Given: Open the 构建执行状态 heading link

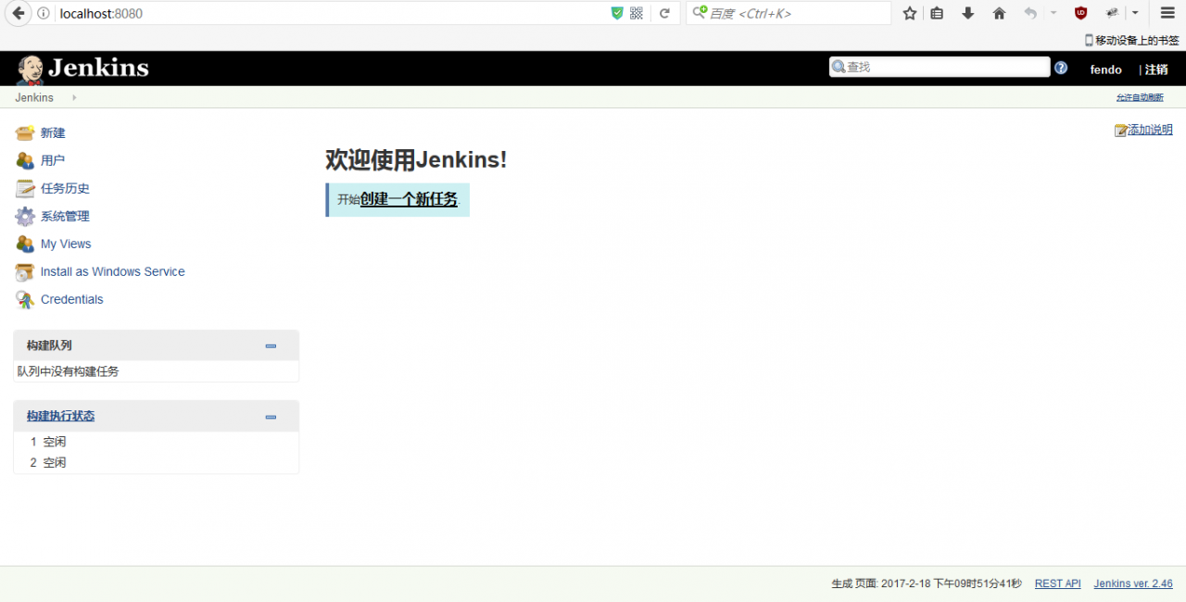Looking at the screenshot, I should click(60, 416).
